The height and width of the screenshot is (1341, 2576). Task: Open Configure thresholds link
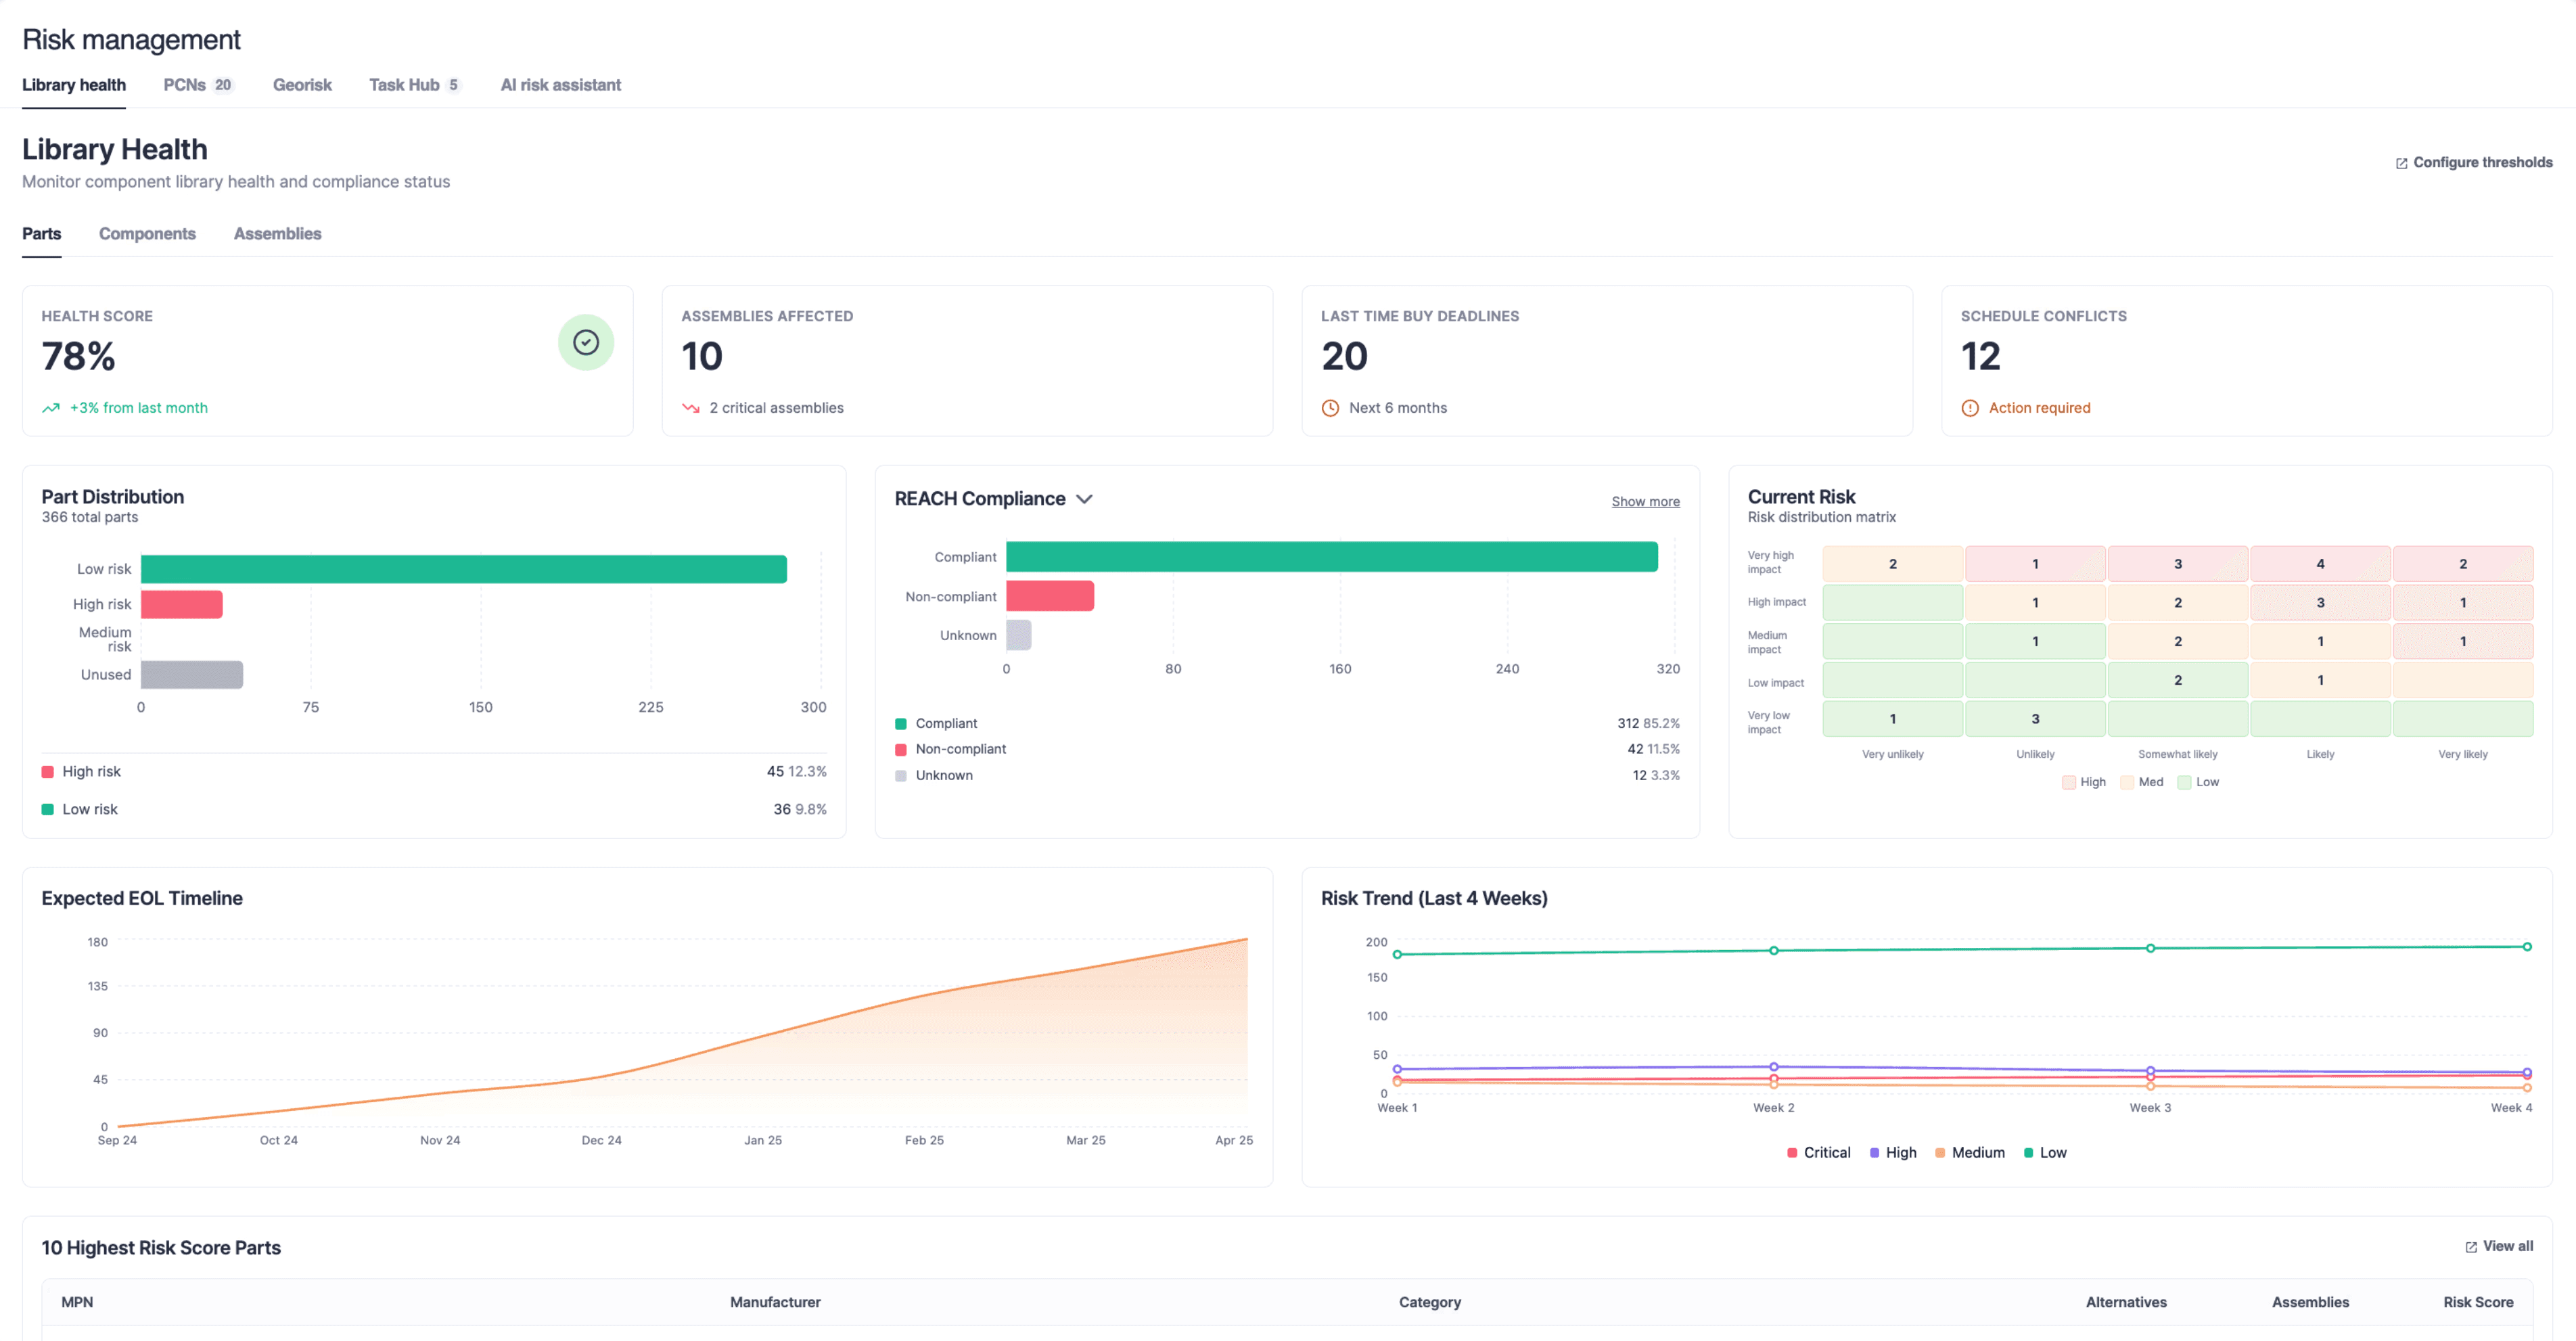pos(2482,163)
